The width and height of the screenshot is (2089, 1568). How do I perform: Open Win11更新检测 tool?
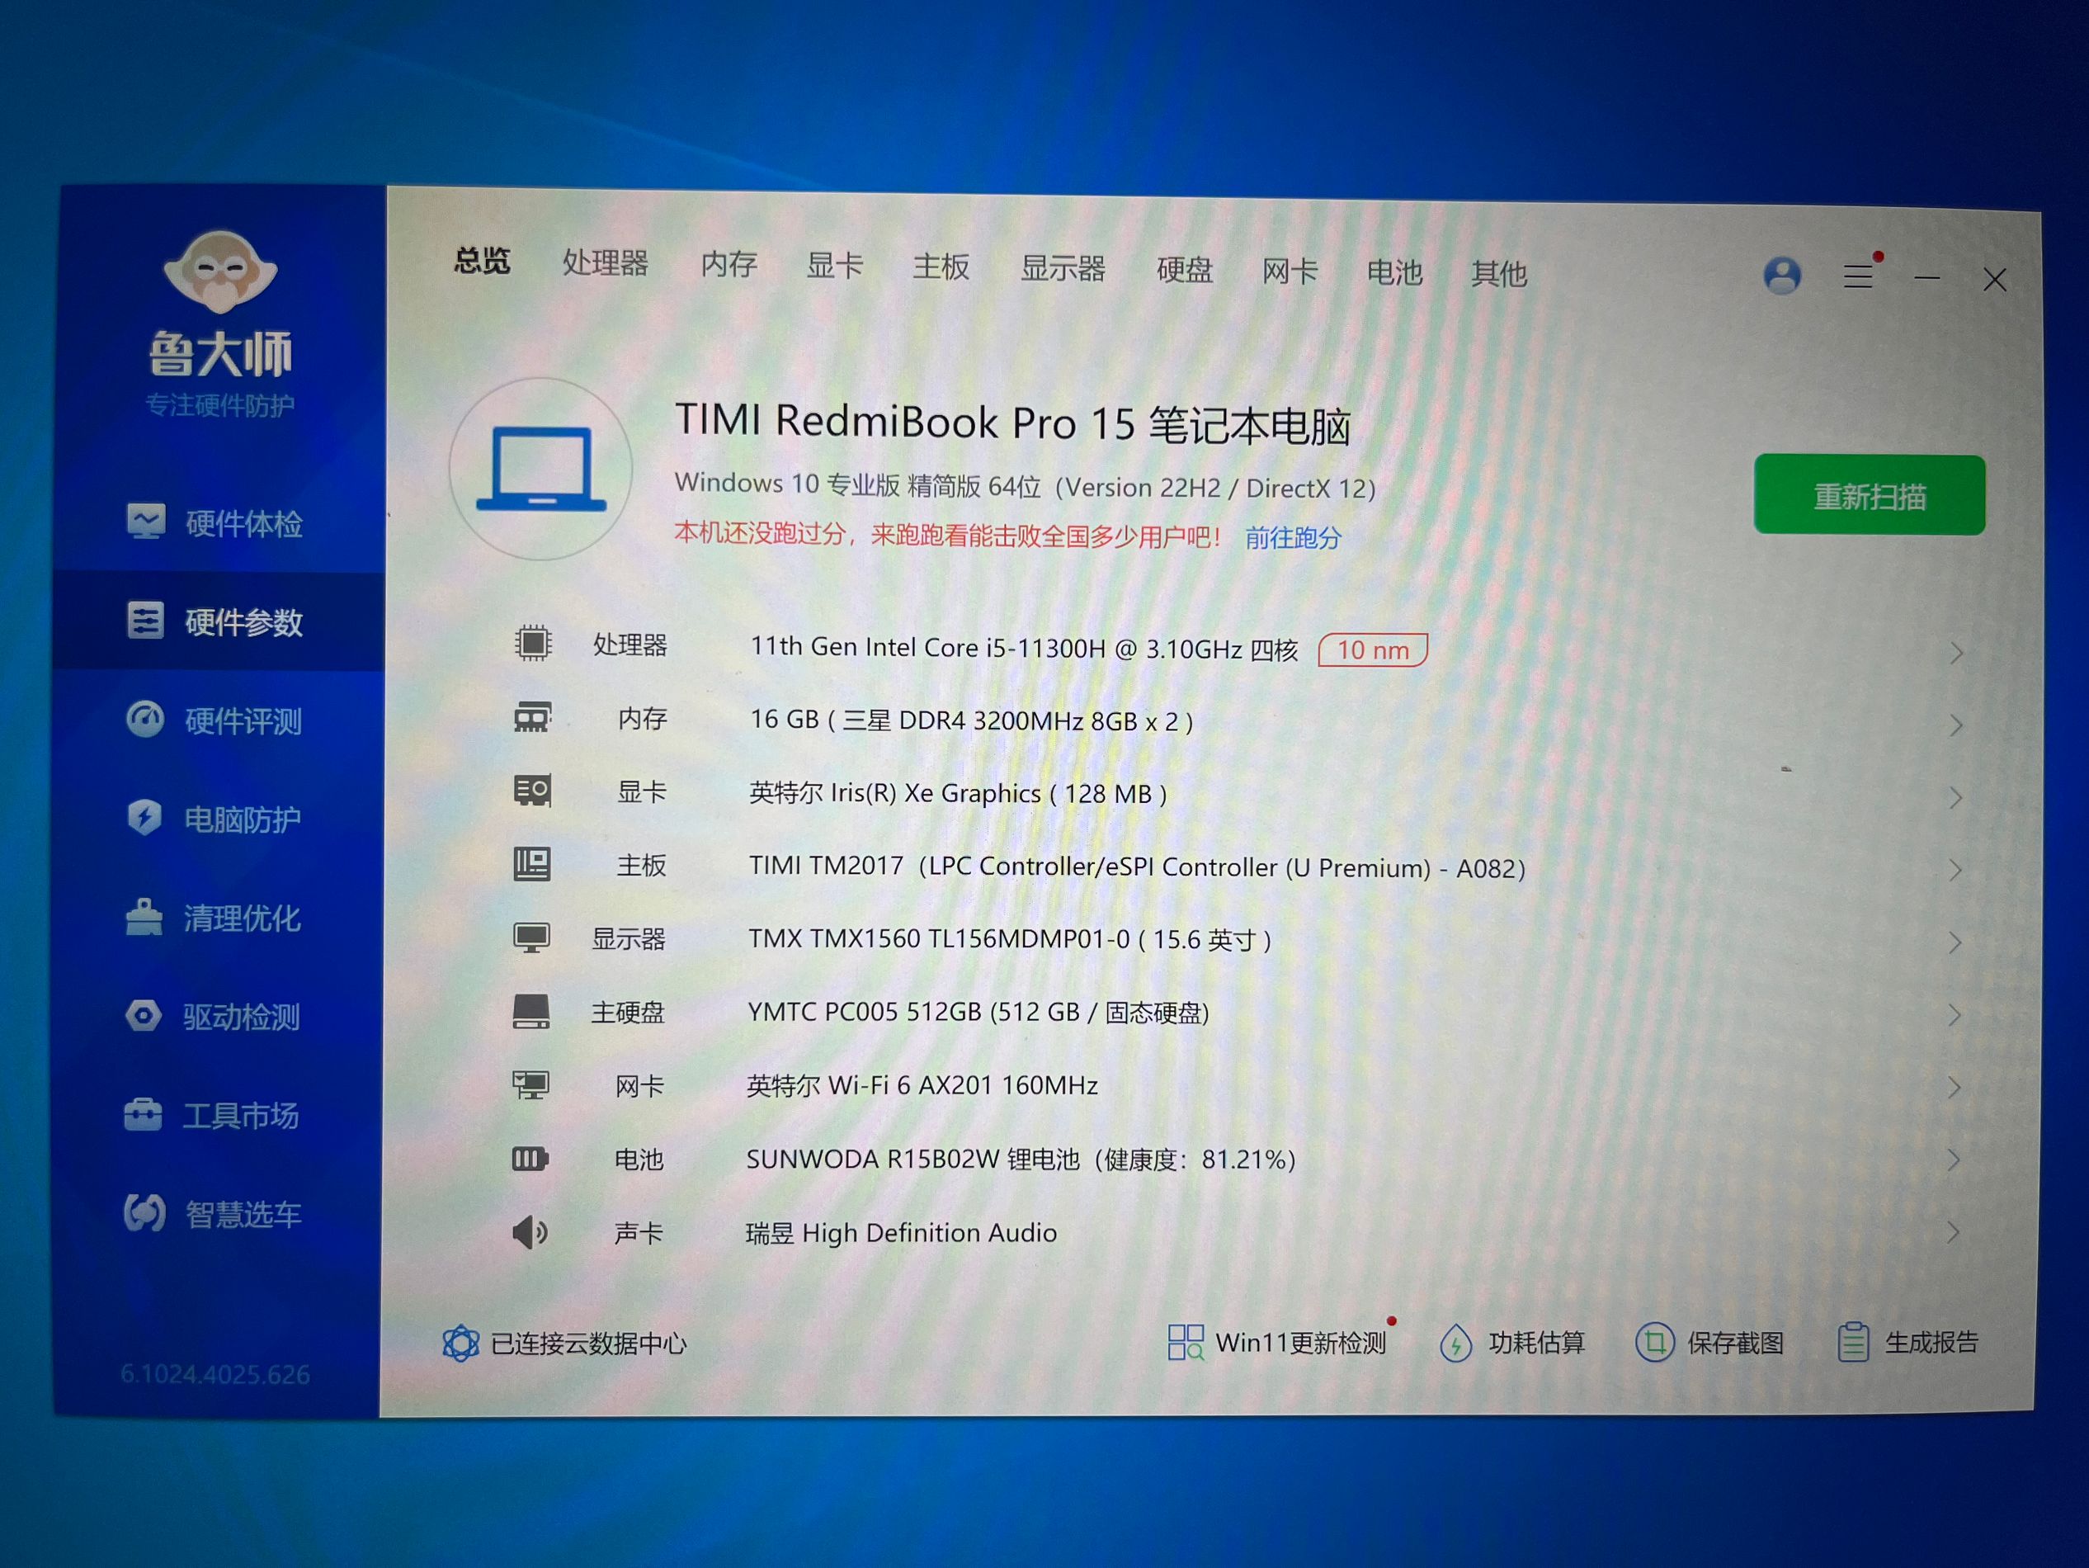1277,1342
